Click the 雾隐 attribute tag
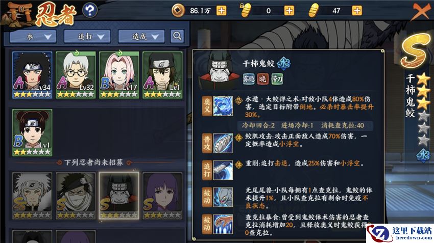 (x=249, y=79)
